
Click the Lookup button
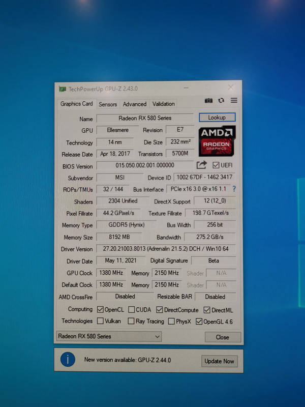tap(217, 118)
